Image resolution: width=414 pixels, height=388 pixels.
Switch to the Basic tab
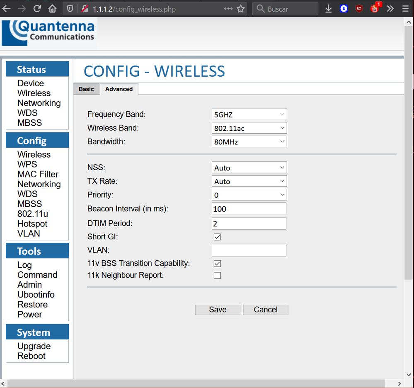click(86, 89)
